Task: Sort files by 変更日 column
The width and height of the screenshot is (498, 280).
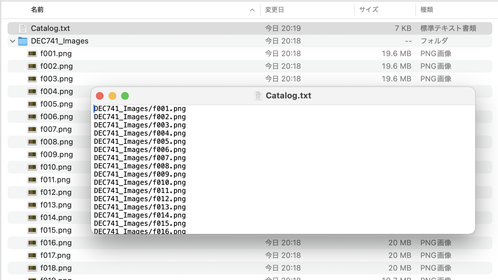Action: pos(275,10)
